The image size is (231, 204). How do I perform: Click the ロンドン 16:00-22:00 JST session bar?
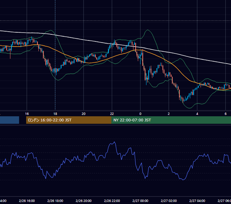pos(69,120)
